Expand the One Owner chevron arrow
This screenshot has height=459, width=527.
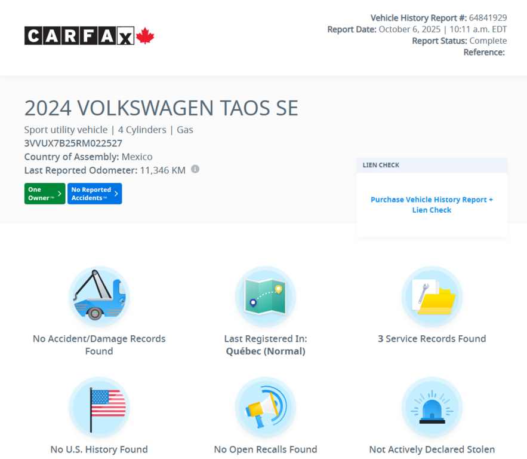point(60,194)
